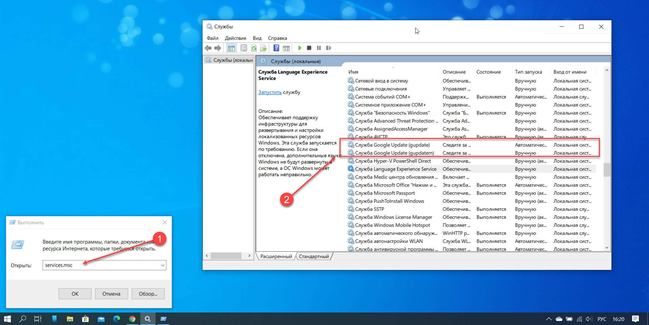Viewport: 649px width, 325px height.
Task: Click left tree pane scroll-right arrow
Action: [x=249, y=256]
